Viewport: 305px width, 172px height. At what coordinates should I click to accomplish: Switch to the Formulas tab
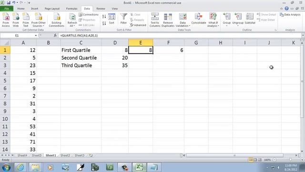(x=71, y=9)
